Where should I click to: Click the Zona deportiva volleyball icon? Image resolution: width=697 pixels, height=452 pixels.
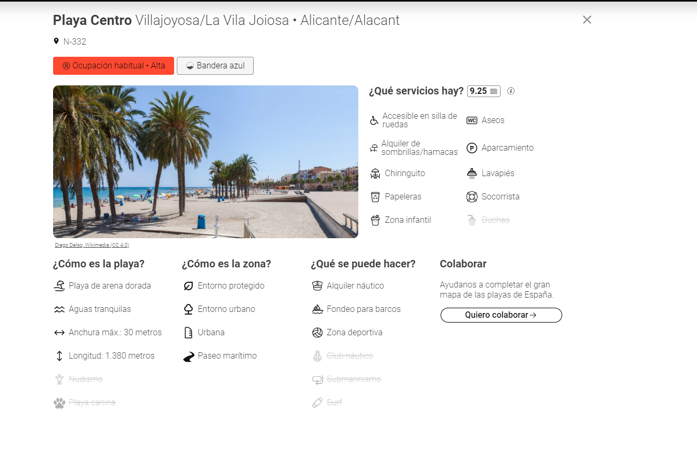coord(317,333)
